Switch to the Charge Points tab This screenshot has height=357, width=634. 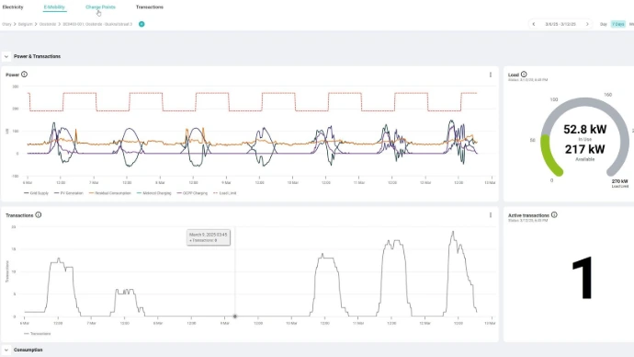100,6
